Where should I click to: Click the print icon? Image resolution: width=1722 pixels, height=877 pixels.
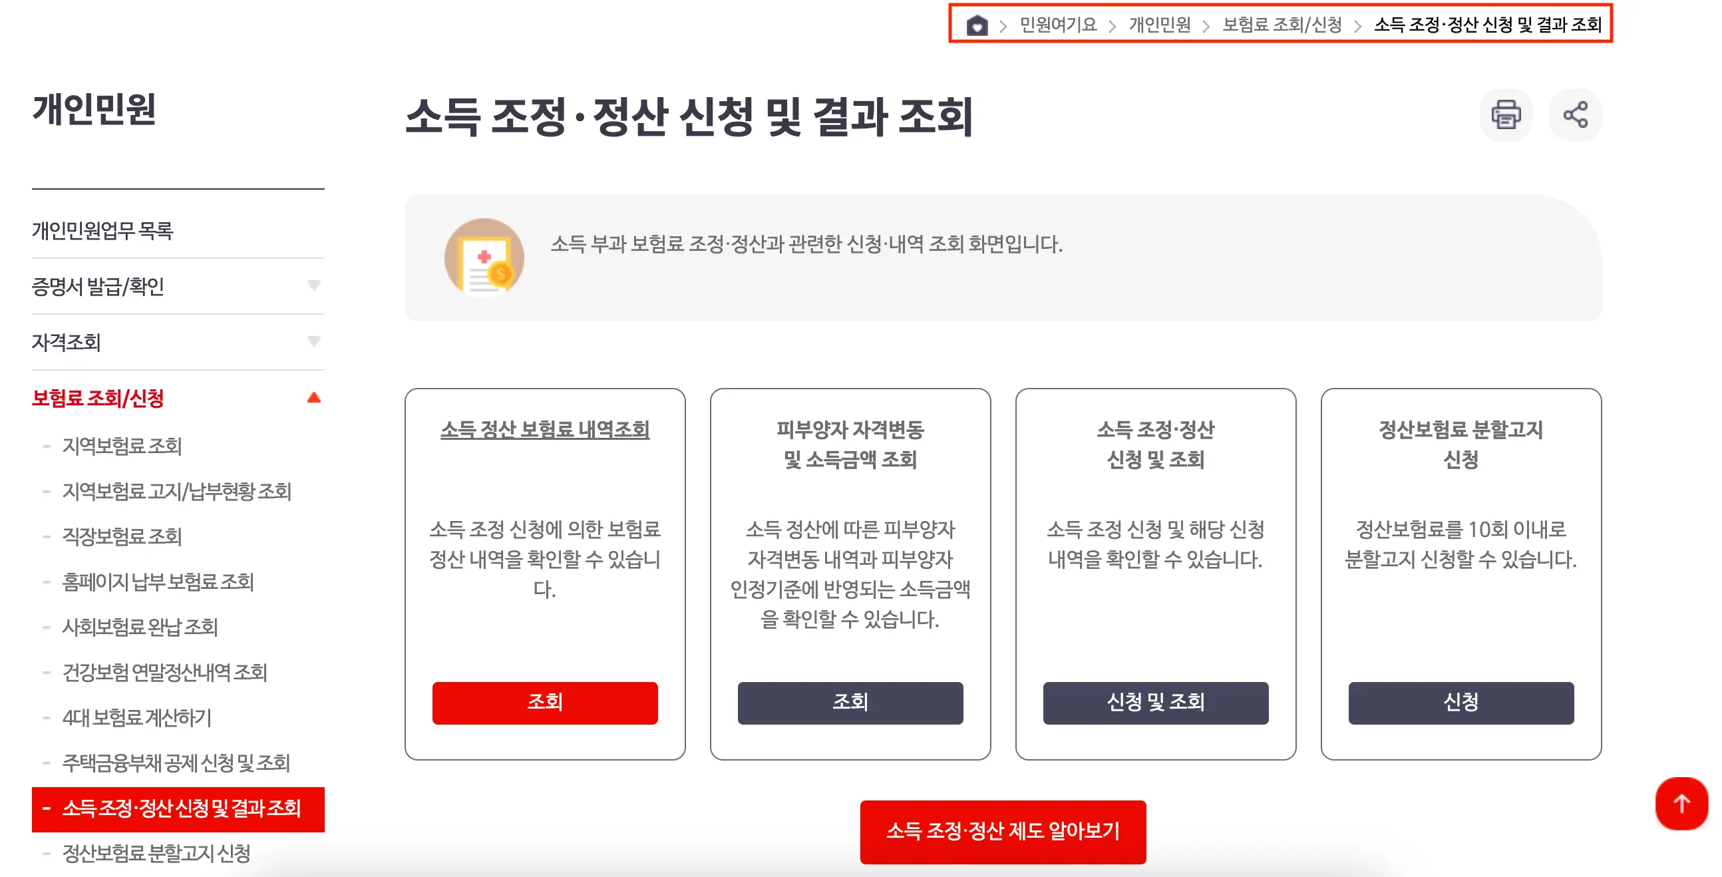point(1506,115)
